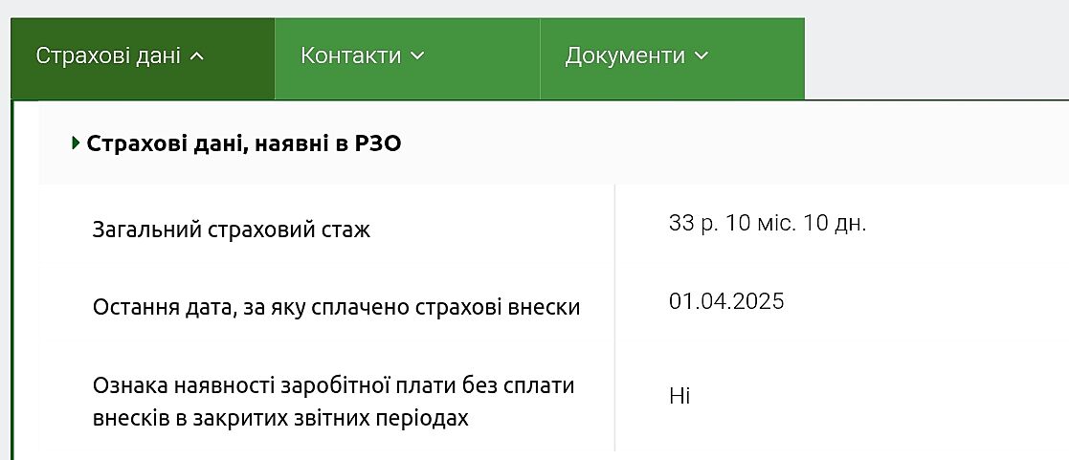
Task: Click the gray bar above the green tabs
Action: pyautogui.click(x=479, y=8)
